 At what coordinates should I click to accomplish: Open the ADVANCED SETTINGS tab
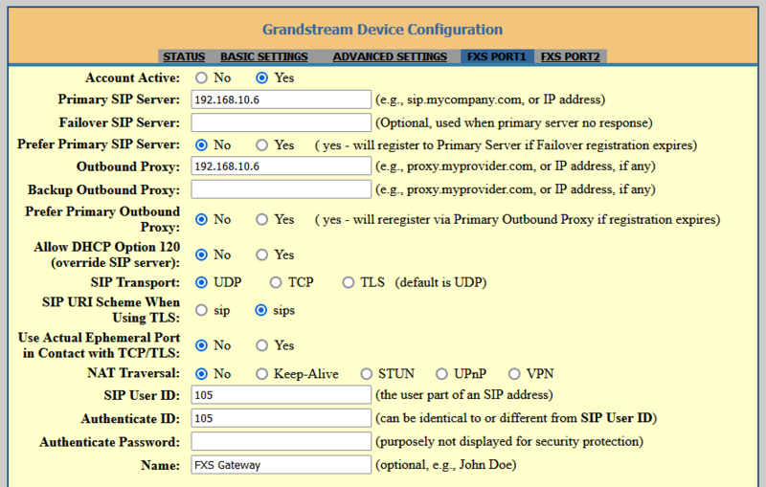coord(390,56)
